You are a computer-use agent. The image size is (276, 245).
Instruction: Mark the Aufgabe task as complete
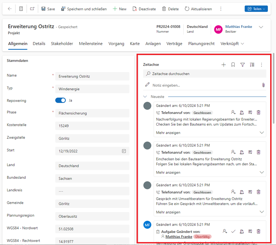click(233, 231)
